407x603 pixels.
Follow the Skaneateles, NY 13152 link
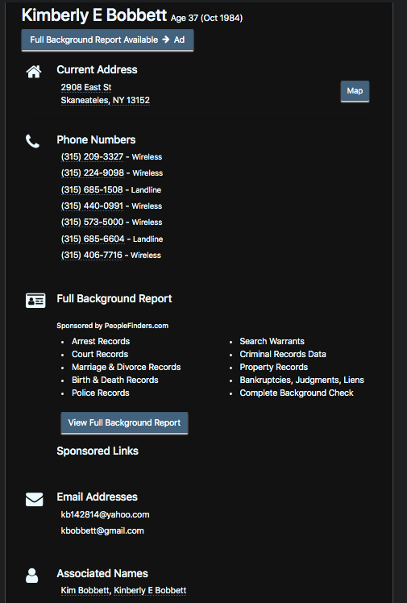(106, 101)
